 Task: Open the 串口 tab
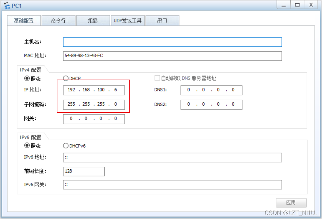[x=162, y=20]
